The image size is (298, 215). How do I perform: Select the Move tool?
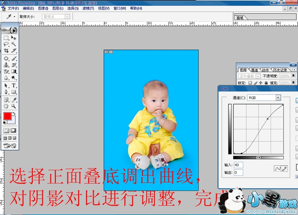click(13, 38)
